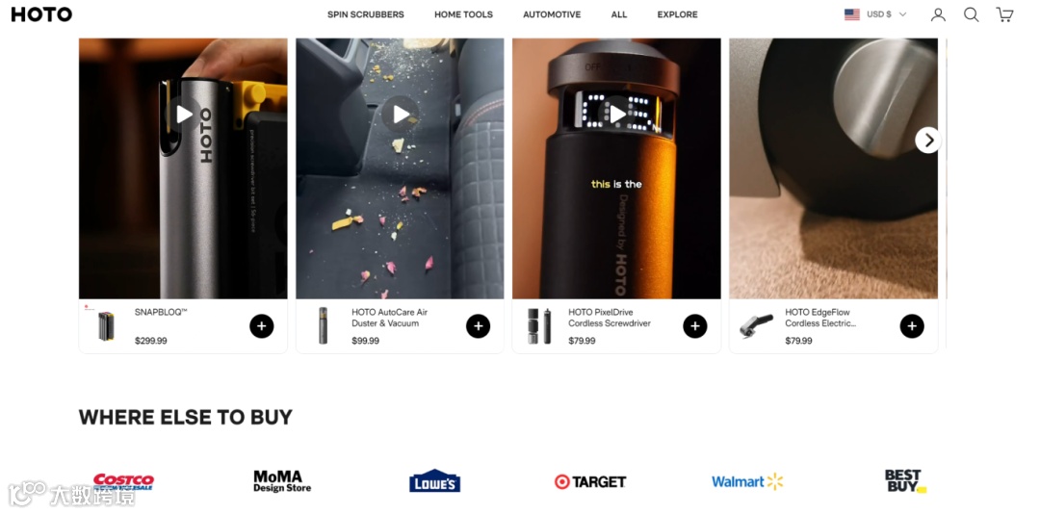The height and width of the screenshot is (514, 1040).
Task: Add SNAPBLOQ to cart with plus button
Action: (x=261, y=326)
